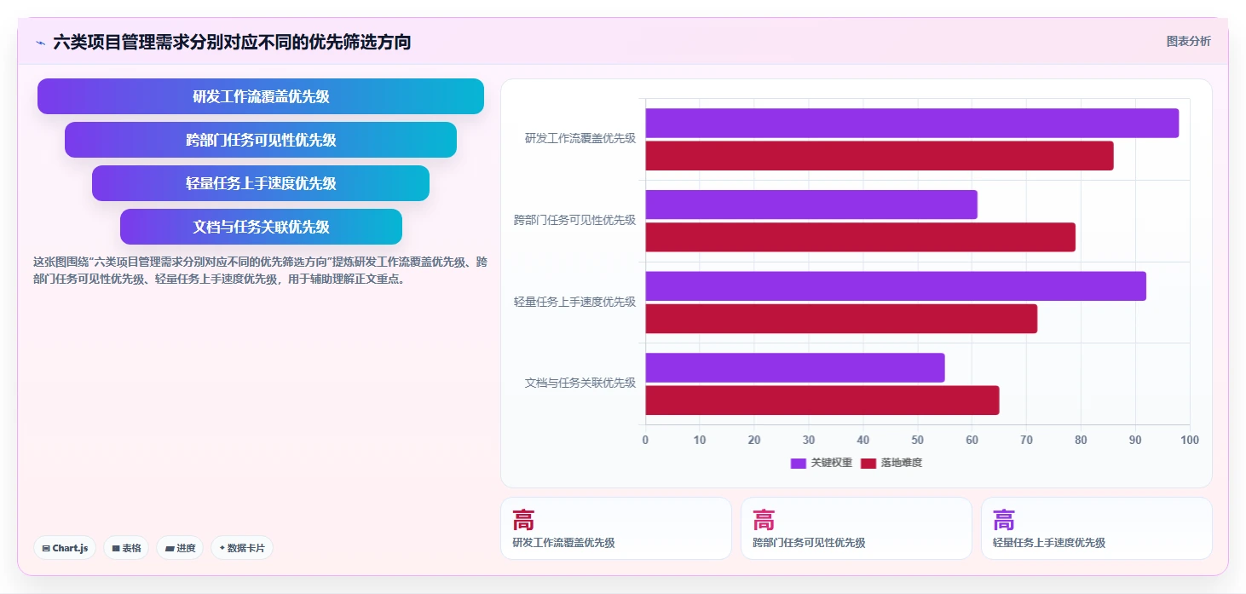Open the 跨部门任务可见性优先级 data card
The image size is (1246, 594).
(x=857, y=528)
